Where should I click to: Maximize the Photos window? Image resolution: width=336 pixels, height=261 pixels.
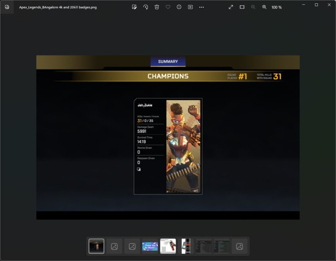316,5
